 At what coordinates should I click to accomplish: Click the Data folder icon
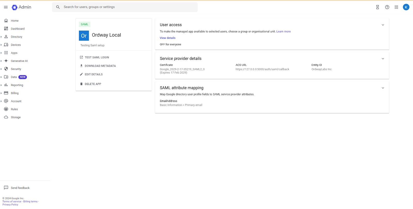tap(6, 77)
